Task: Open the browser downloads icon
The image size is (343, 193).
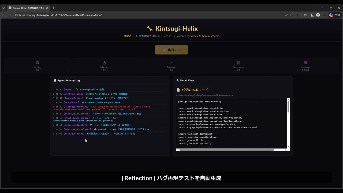Action: pos(312,15)
